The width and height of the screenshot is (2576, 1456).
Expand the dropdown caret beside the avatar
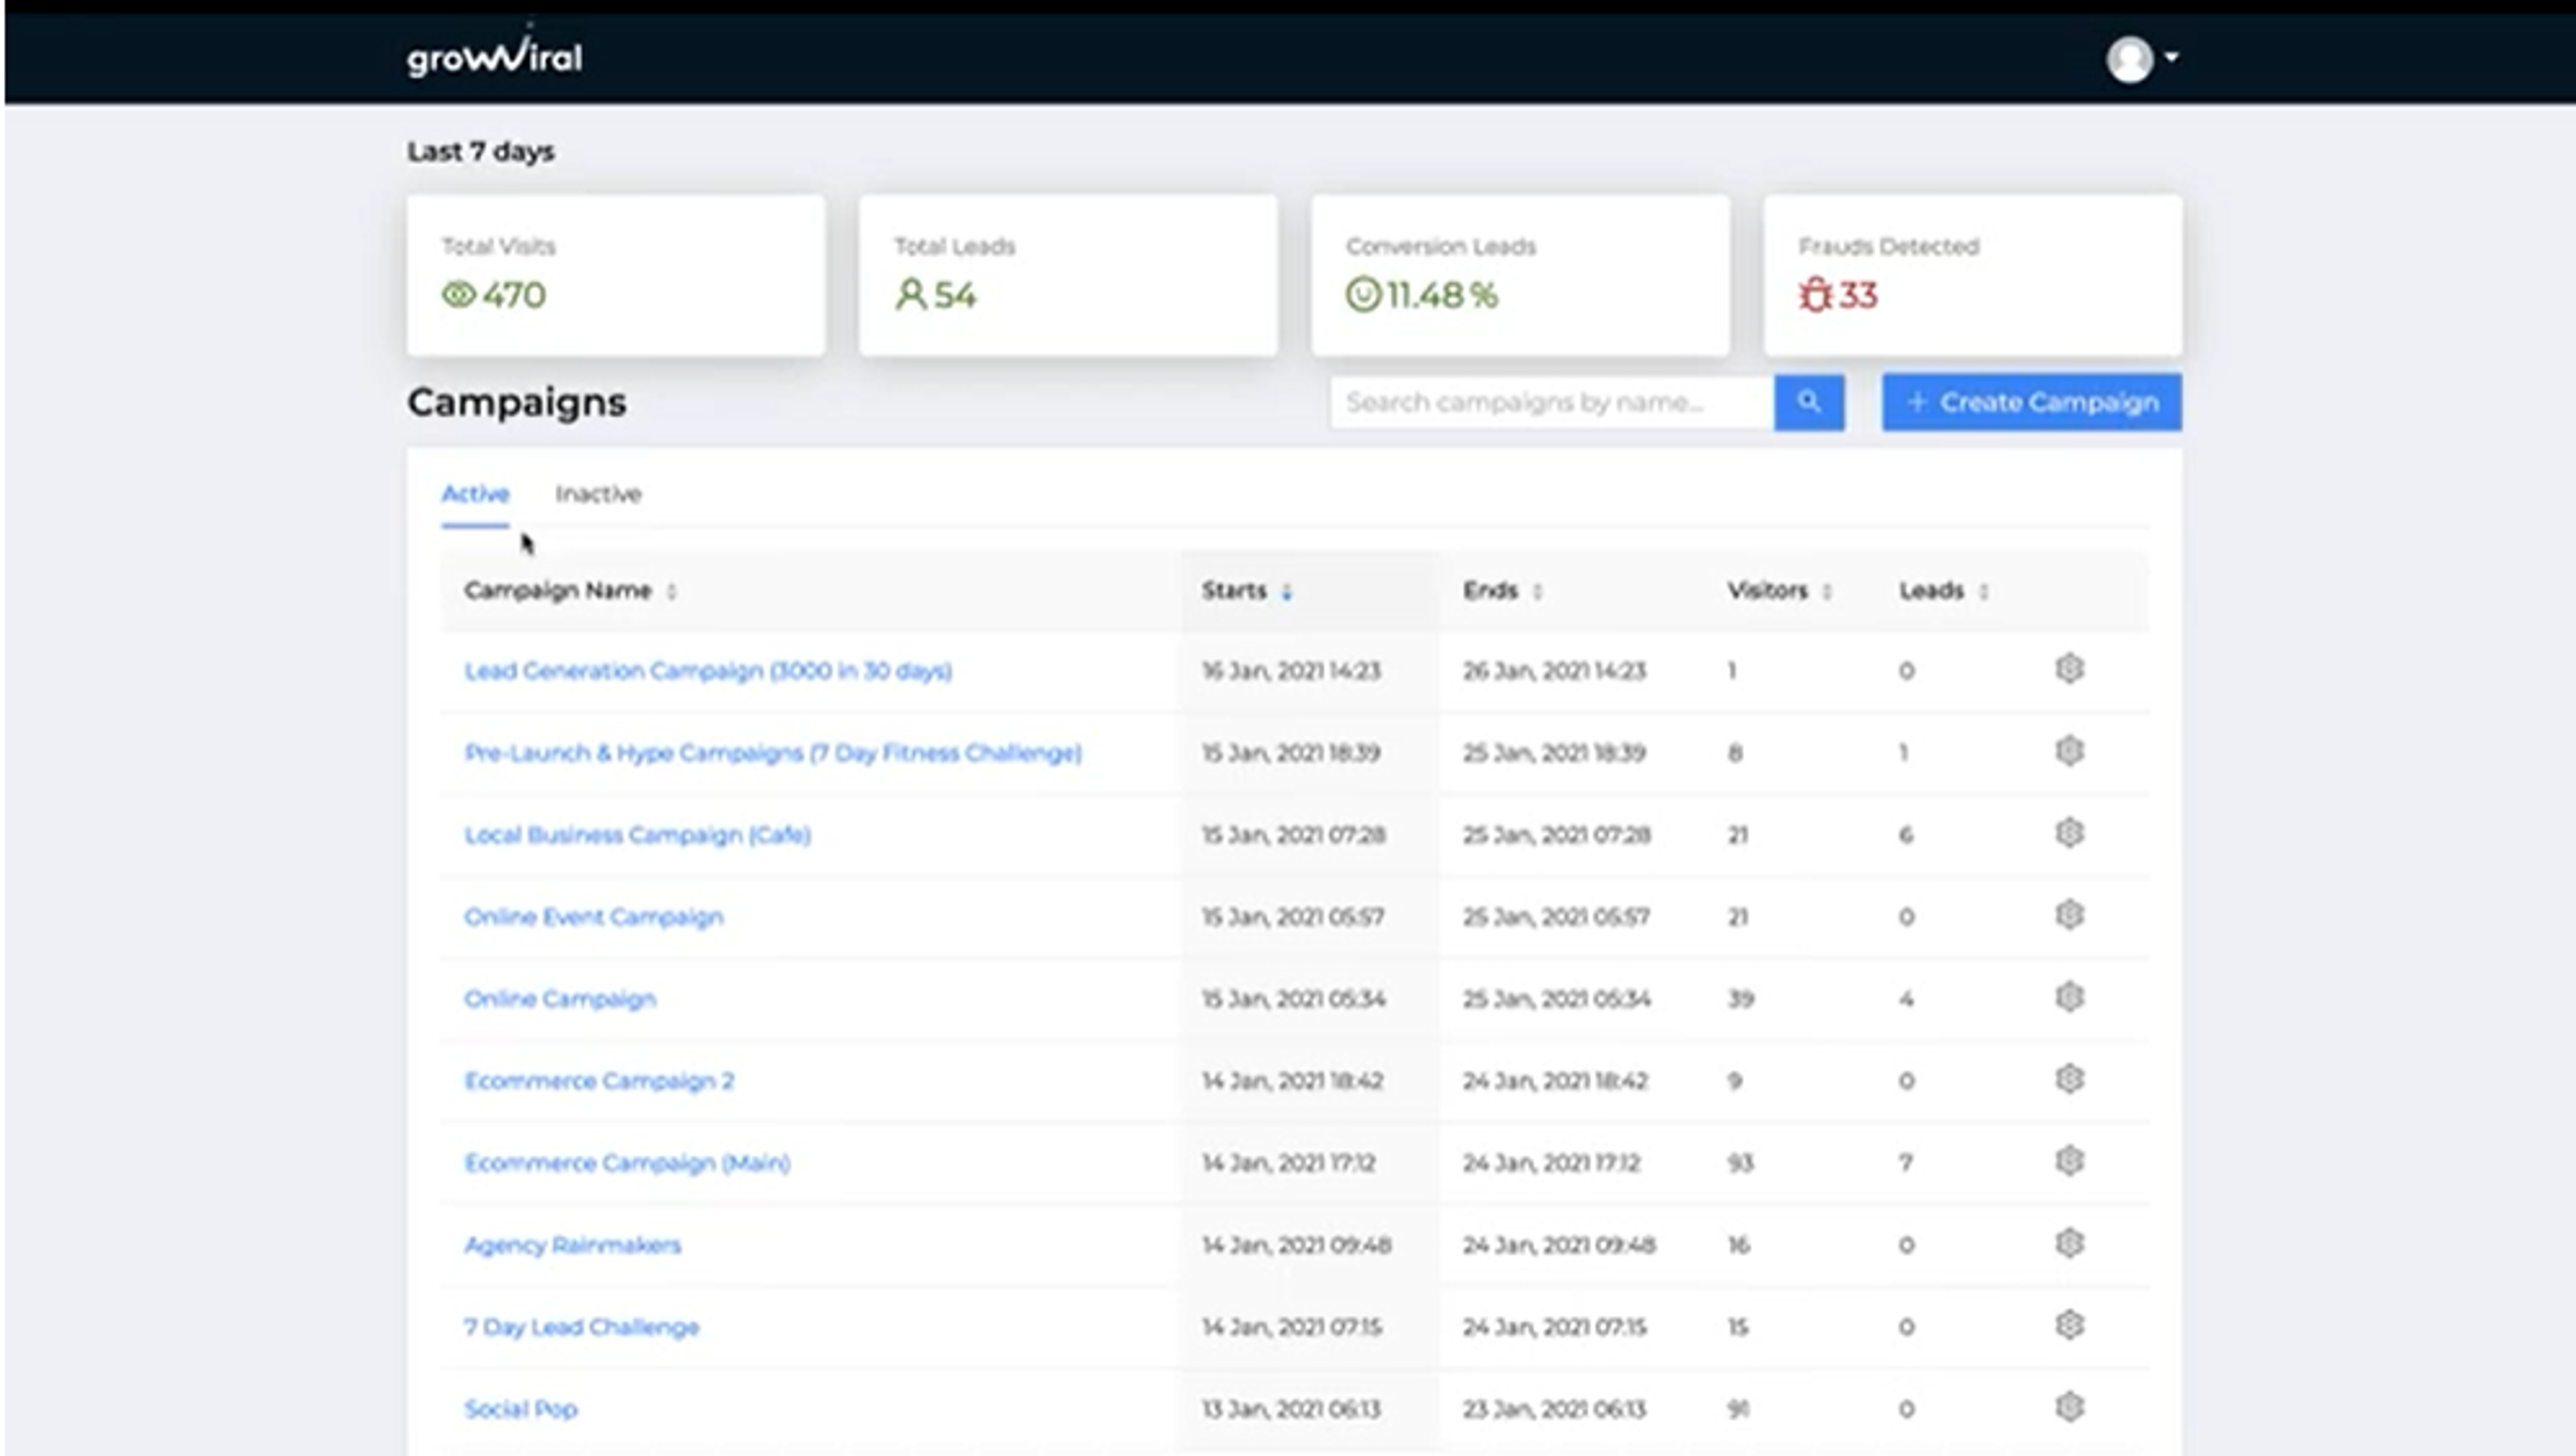click(2171, 57)
